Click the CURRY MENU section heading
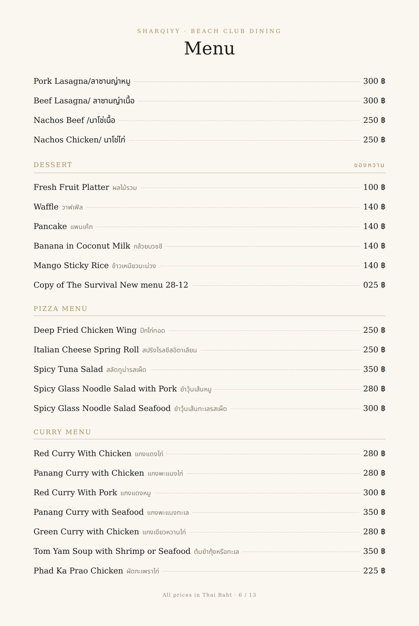 pyautogui.click(x=62, y=432)
